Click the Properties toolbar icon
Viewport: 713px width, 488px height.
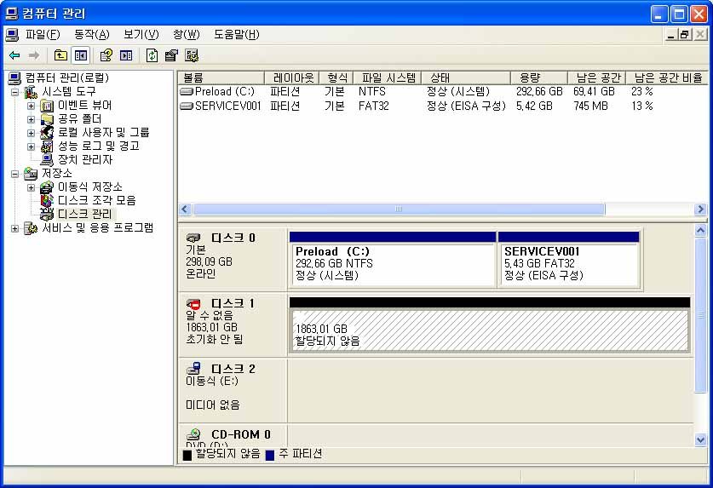coord(171,55)
